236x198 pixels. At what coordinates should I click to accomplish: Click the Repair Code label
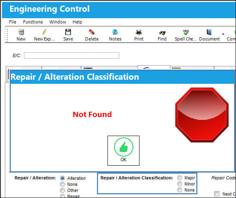click(x=223, y=178)
